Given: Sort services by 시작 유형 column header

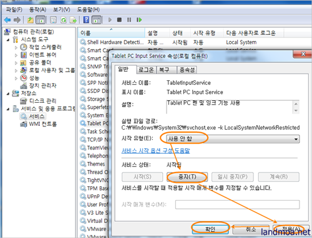Looking at the screenshot, I should (x=207, y=33).
